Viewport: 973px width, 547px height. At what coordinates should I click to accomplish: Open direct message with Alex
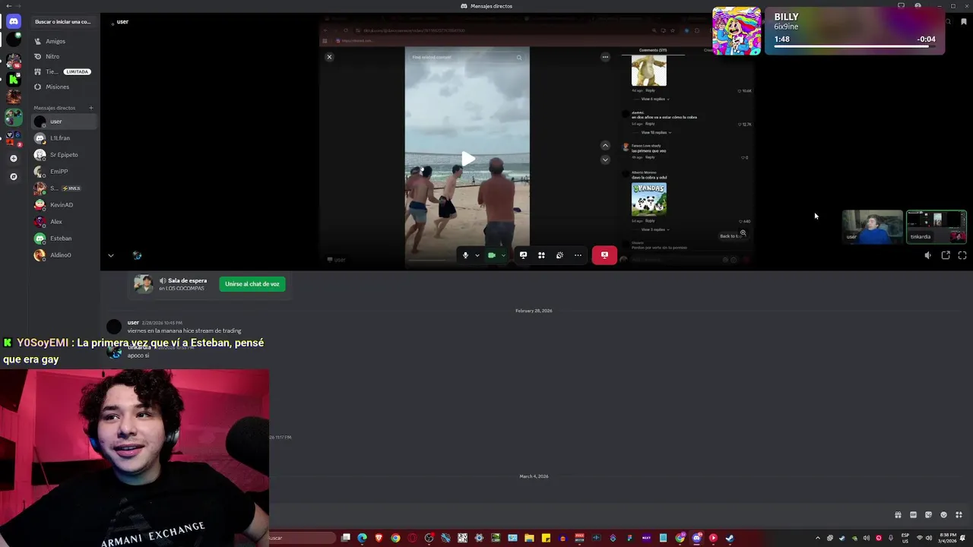[64, 222]
